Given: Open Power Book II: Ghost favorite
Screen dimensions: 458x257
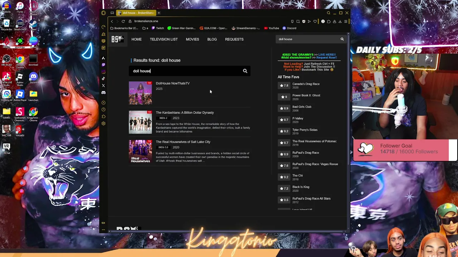Looking at the screenshot, I should [306, 95].
